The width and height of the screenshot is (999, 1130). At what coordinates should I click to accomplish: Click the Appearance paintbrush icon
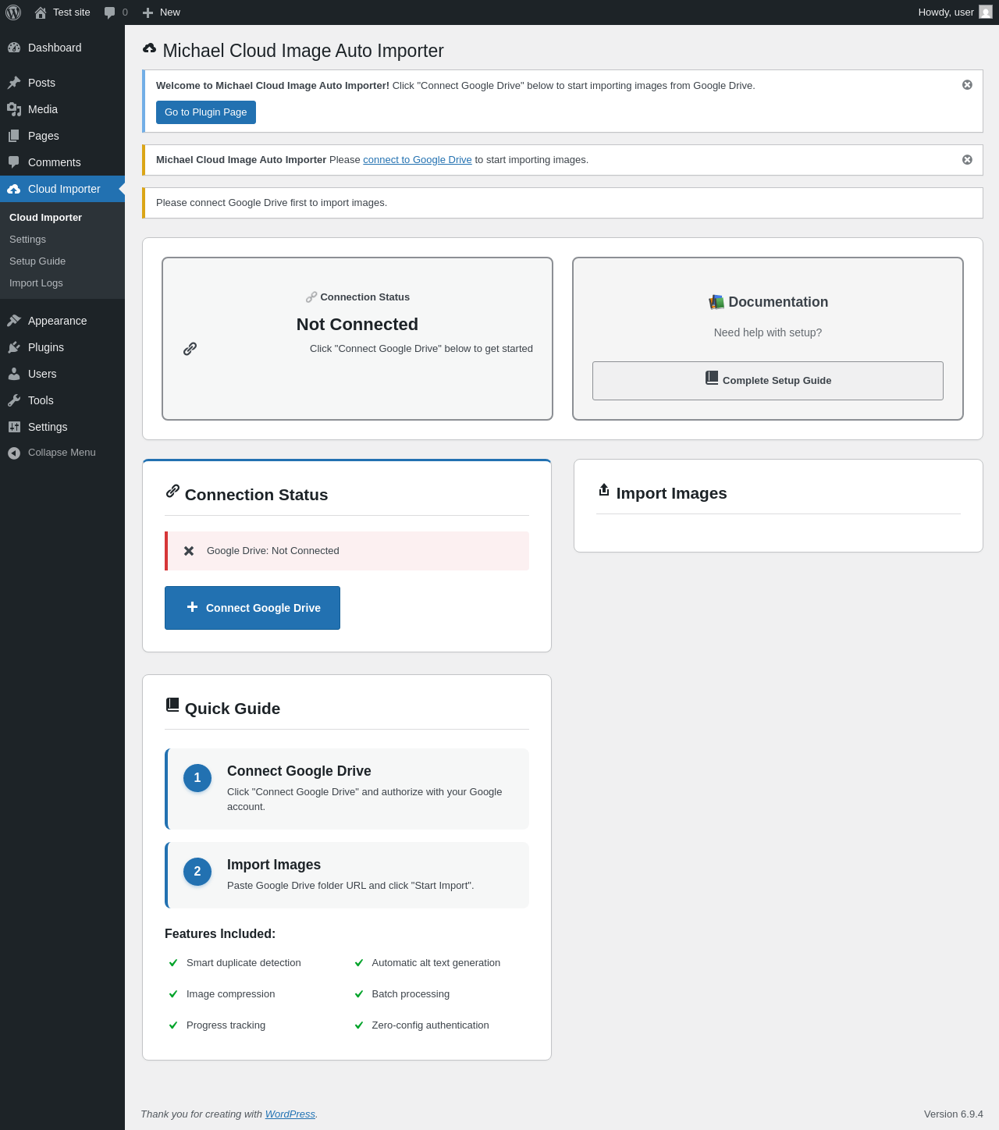[x=14, y=321]
